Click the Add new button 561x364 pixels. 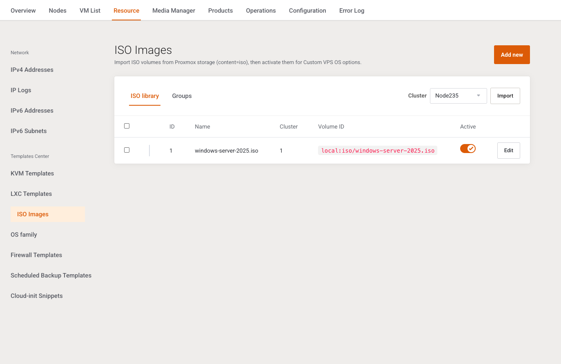pyautogui.click(x=512, y=55)
